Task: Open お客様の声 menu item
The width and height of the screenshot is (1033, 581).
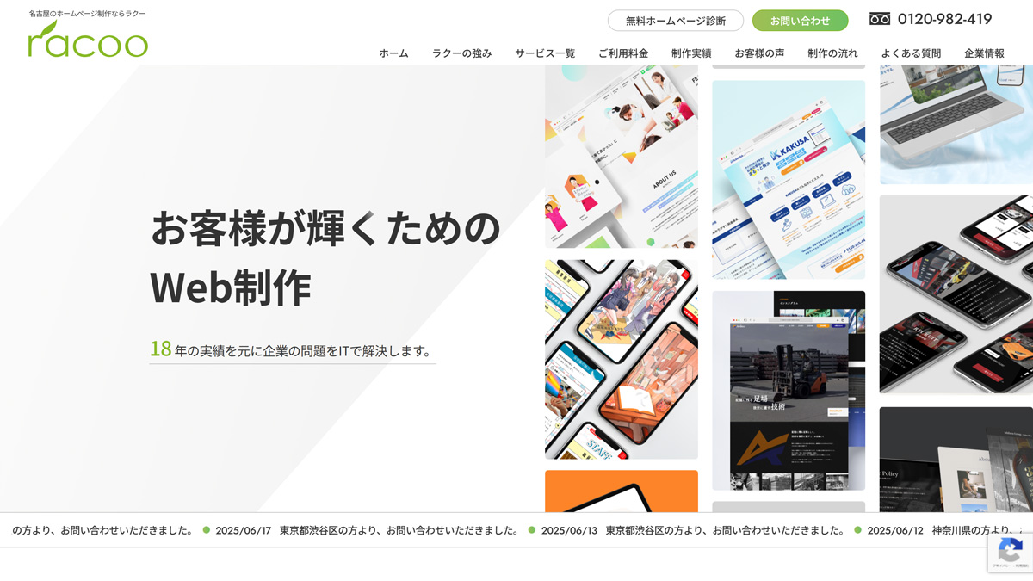Action: click(x=759, y=53)
